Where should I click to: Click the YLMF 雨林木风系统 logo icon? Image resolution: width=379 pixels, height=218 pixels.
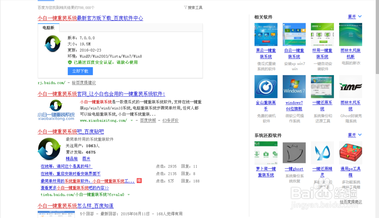point(351,86)
